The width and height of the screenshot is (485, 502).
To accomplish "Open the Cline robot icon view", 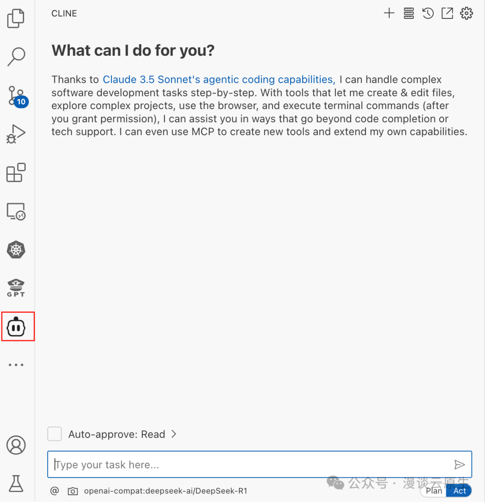I will tap(16, 327).
